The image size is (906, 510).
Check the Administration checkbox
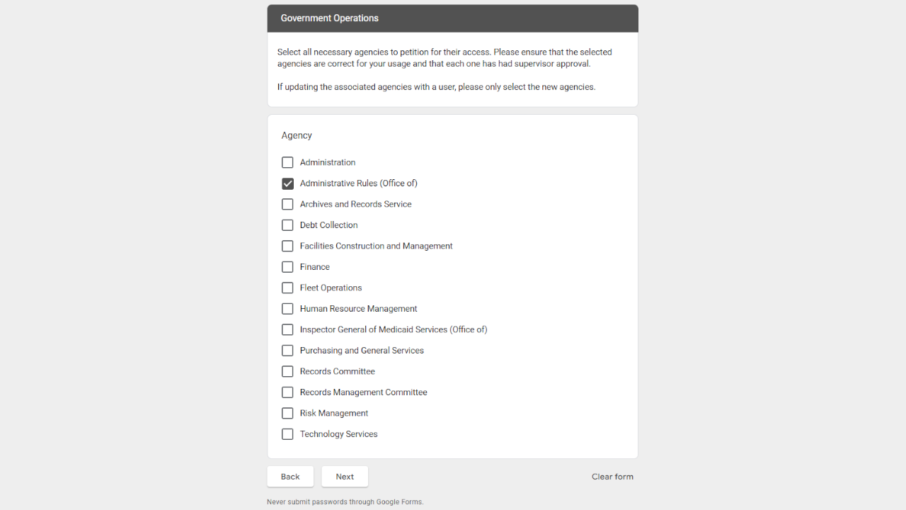pyautogui.click(x=287, y=162)
